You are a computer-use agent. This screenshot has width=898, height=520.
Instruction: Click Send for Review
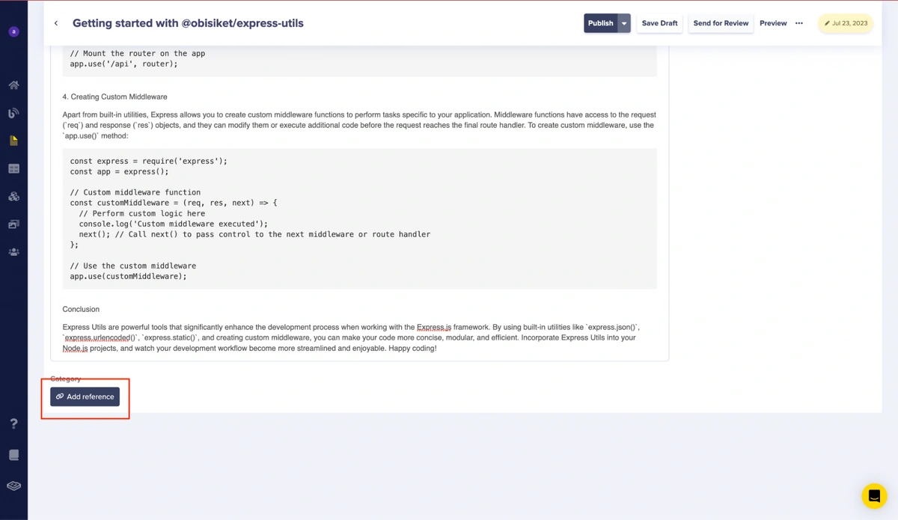(x=721, y=23)
